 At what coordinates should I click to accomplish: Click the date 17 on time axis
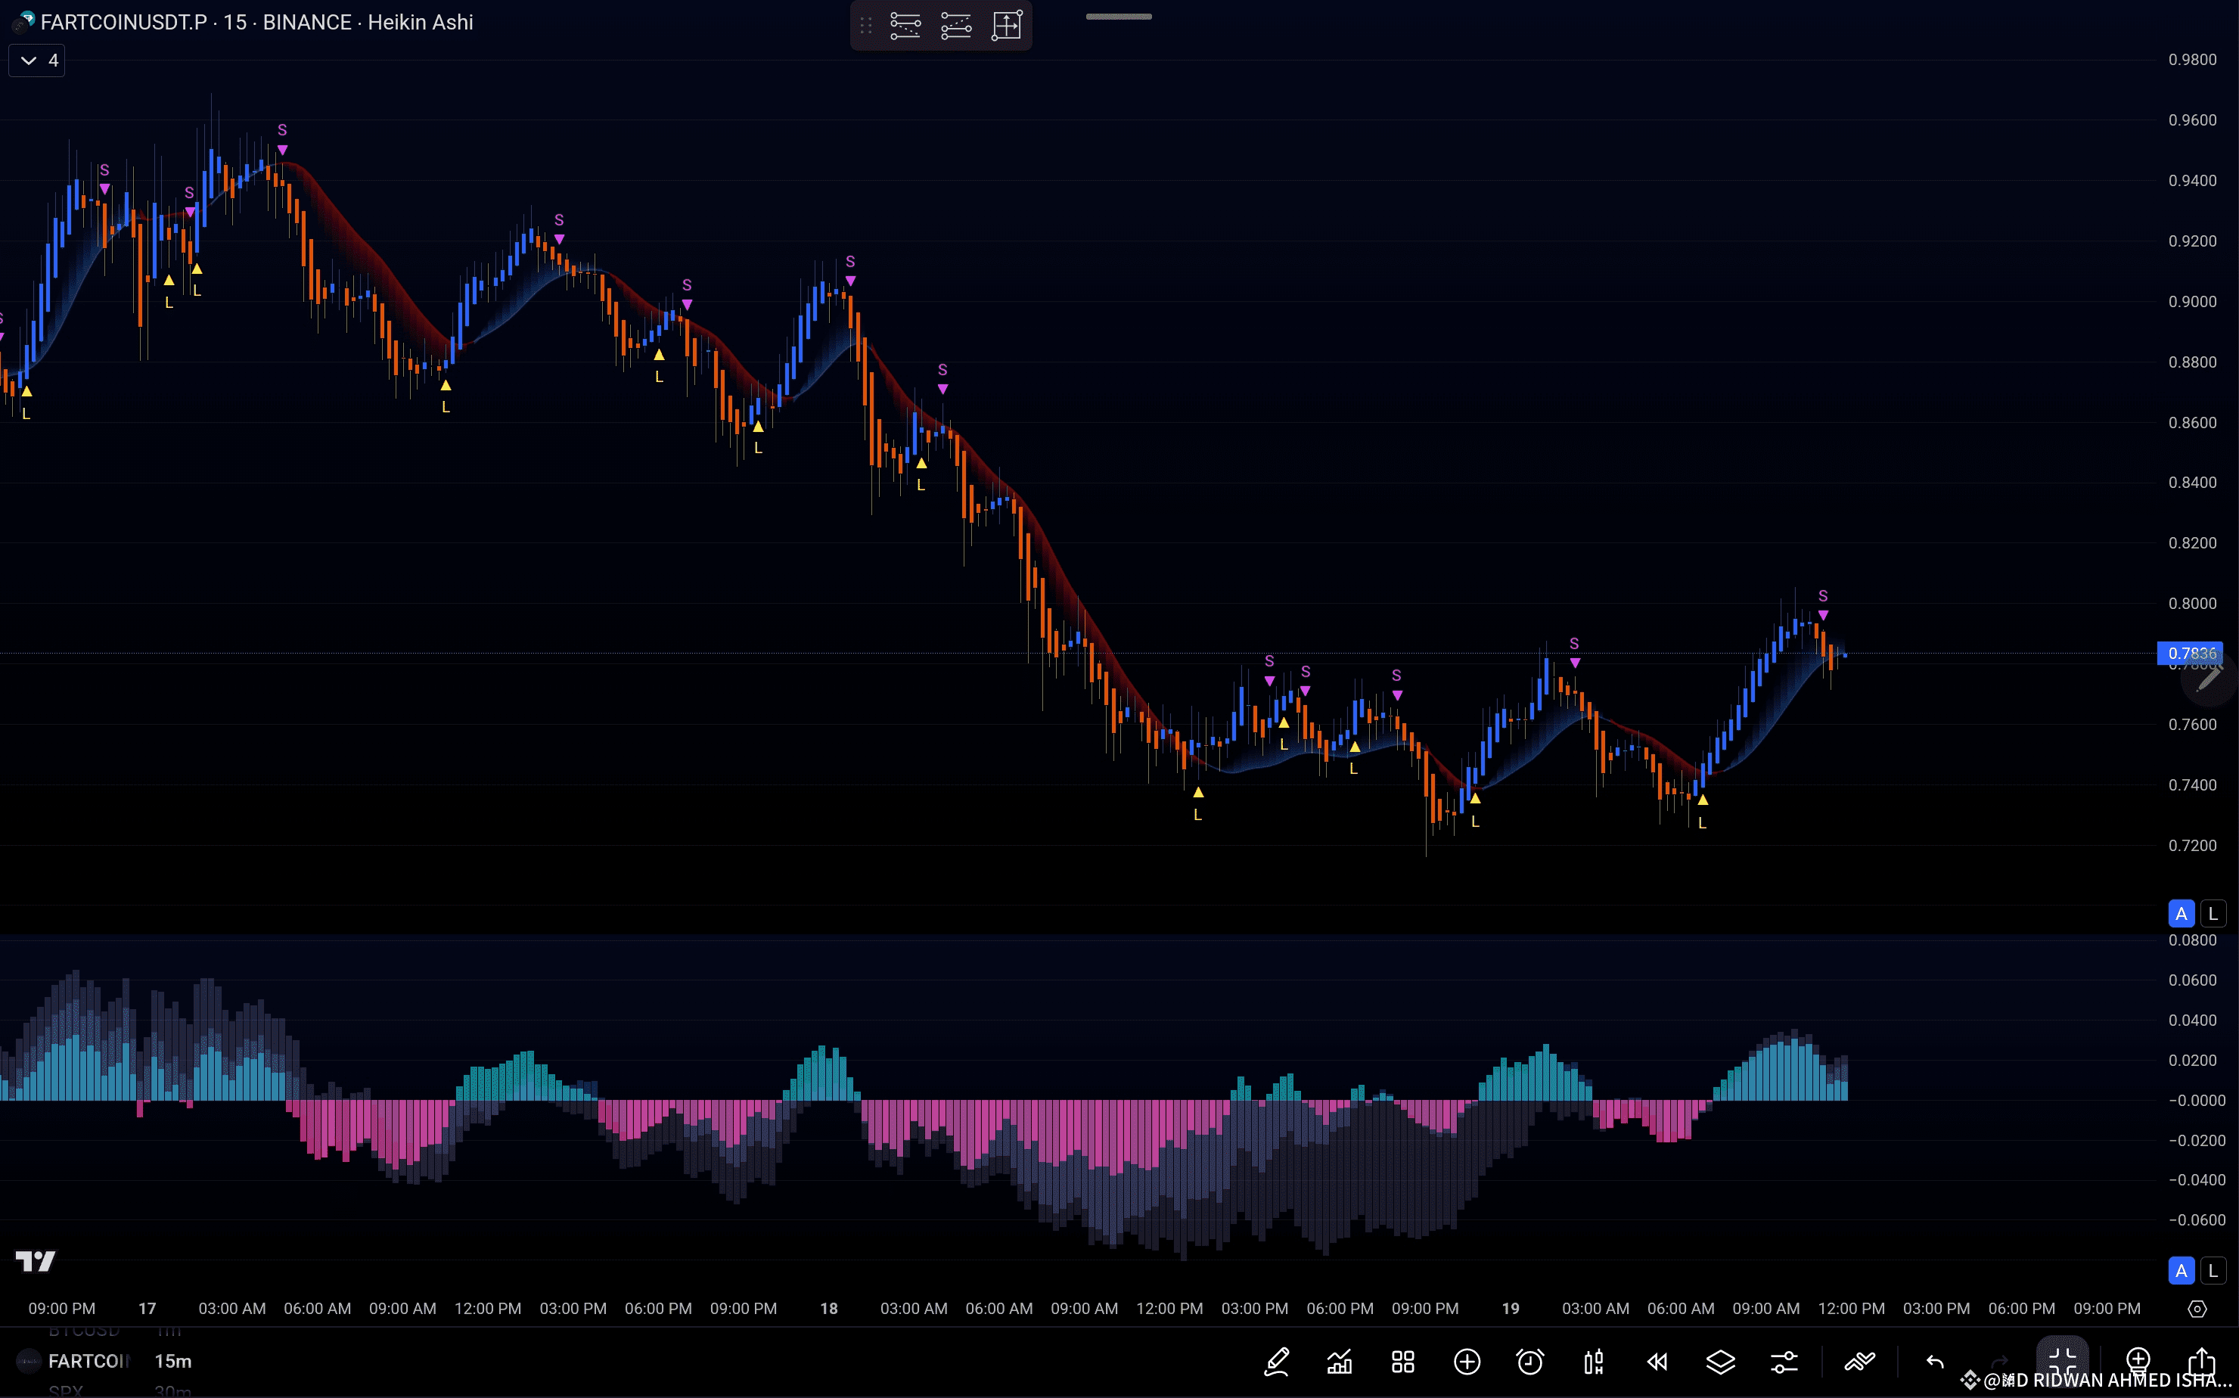[x=147, y=1308]
